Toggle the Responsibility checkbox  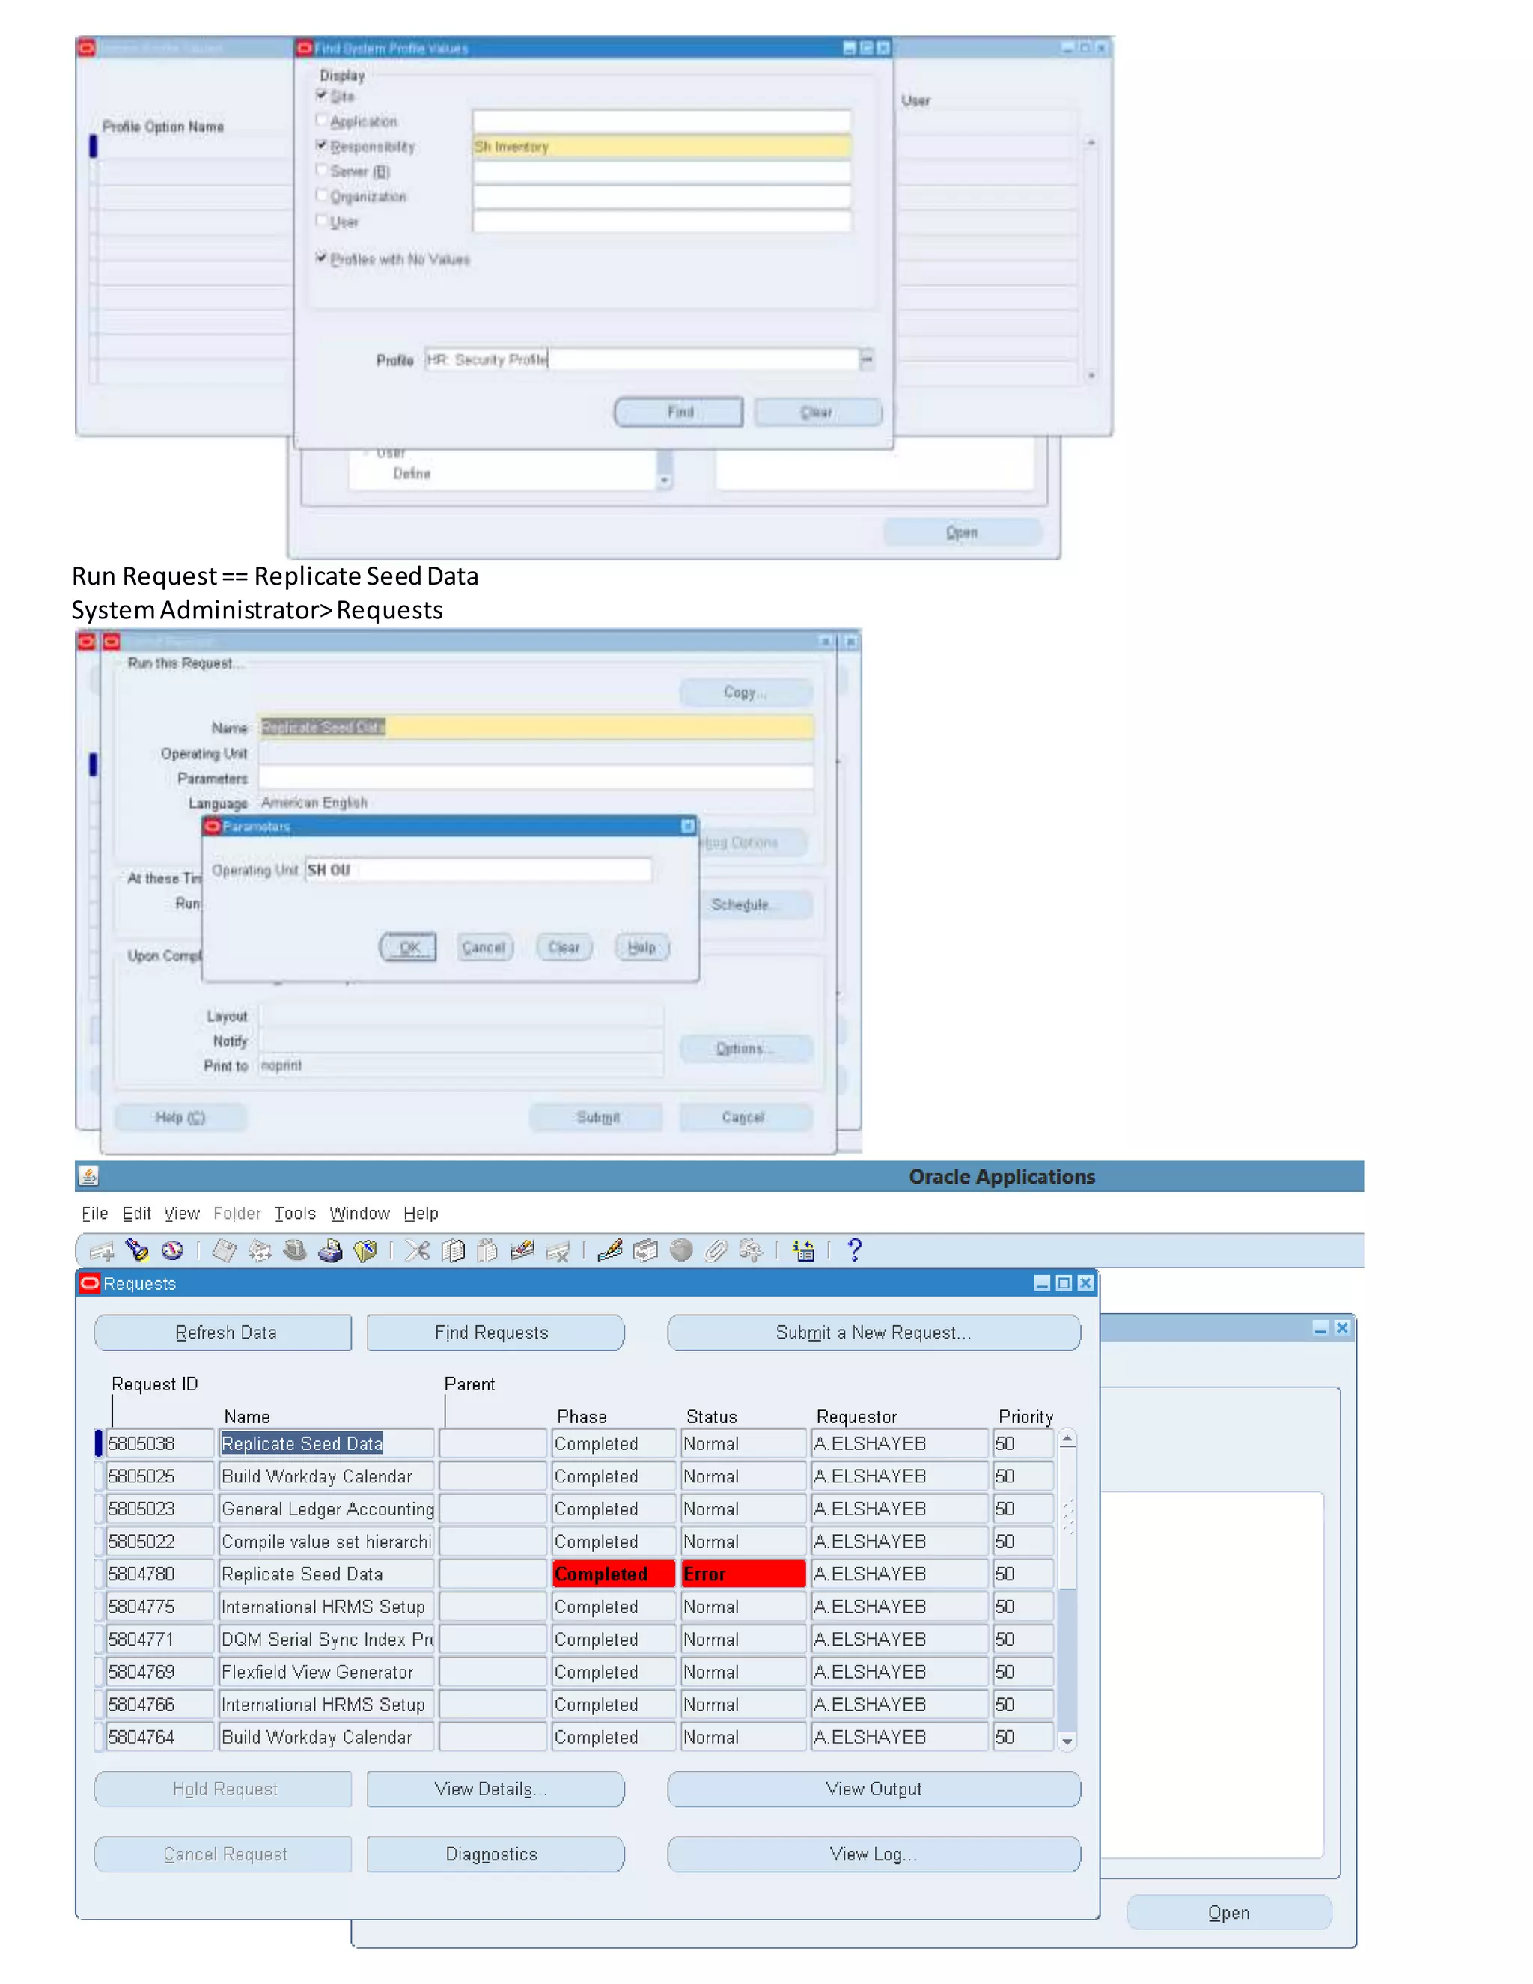pos(321,145)
